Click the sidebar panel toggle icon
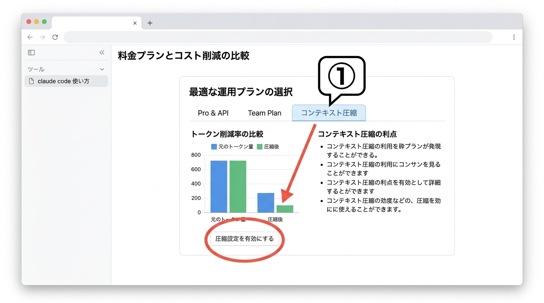 pyautogui.click(x=31, y=52)
